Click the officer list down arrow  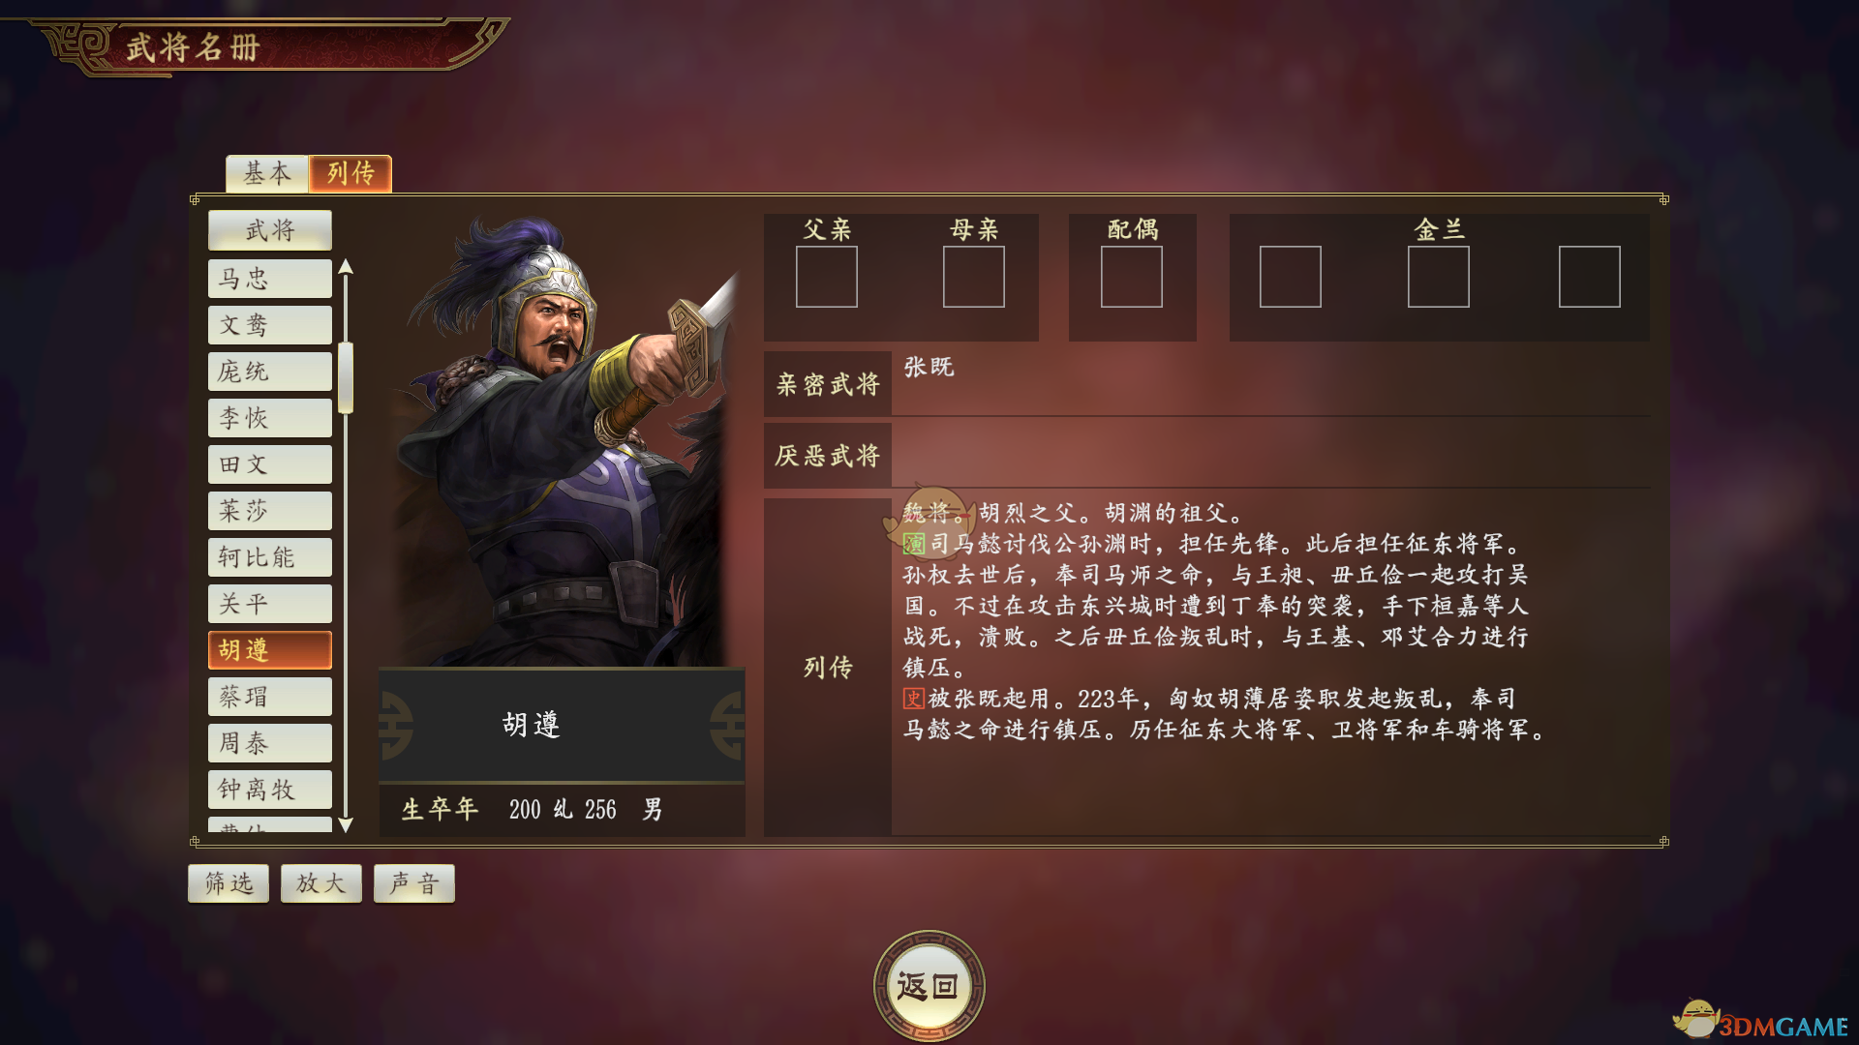(x=346, y=824)
